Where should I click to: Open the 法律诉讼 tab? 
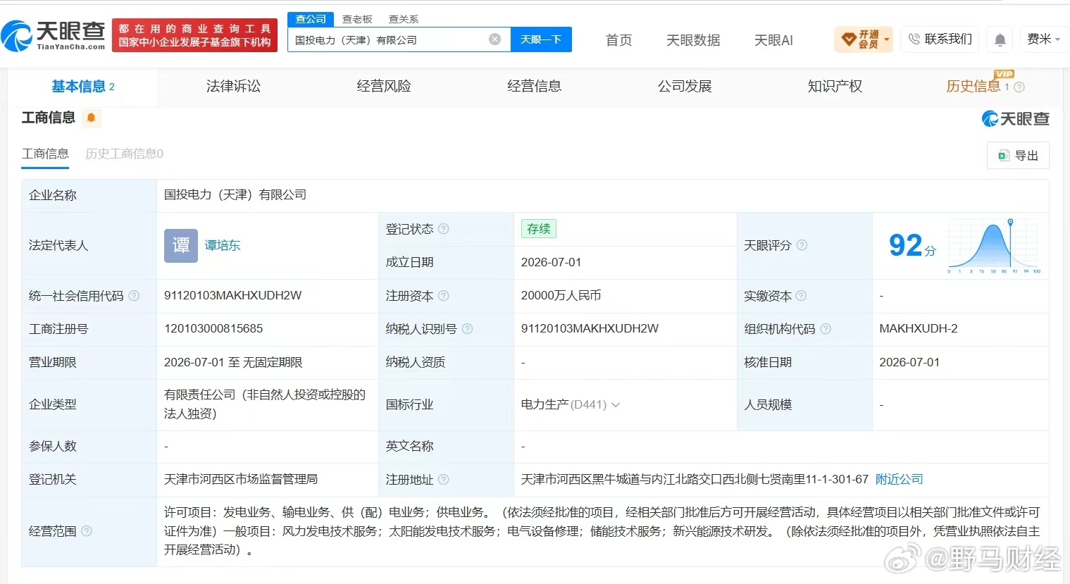click(x=233, y=87)
